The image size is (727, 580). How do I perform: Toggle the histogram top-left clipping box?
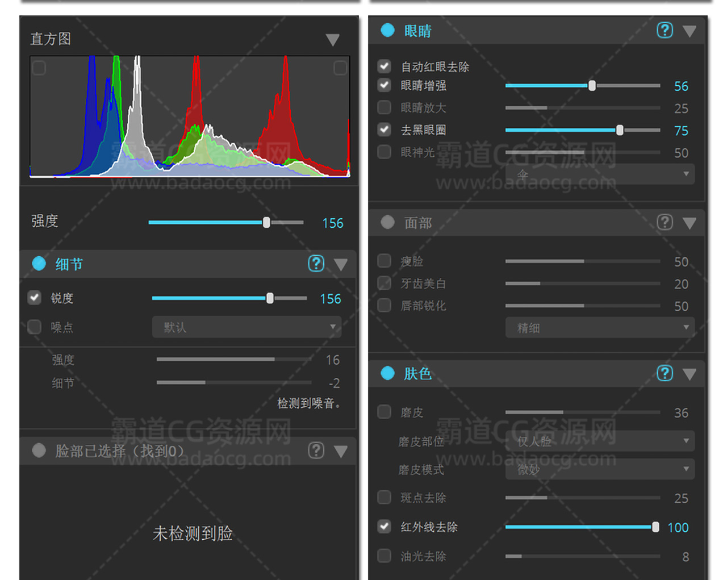(x=39, y=68)
